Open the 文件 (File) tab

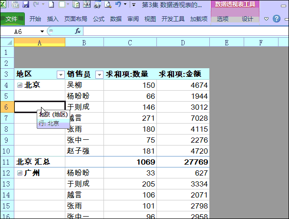click(12, 19)
